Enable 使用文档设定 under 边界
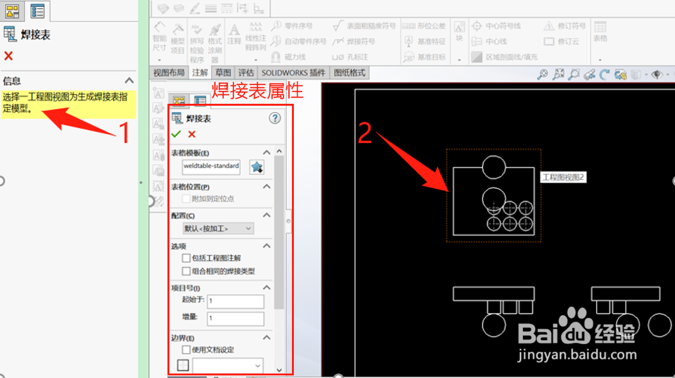Screen dimensions: 675x378 tap(185, 348)
